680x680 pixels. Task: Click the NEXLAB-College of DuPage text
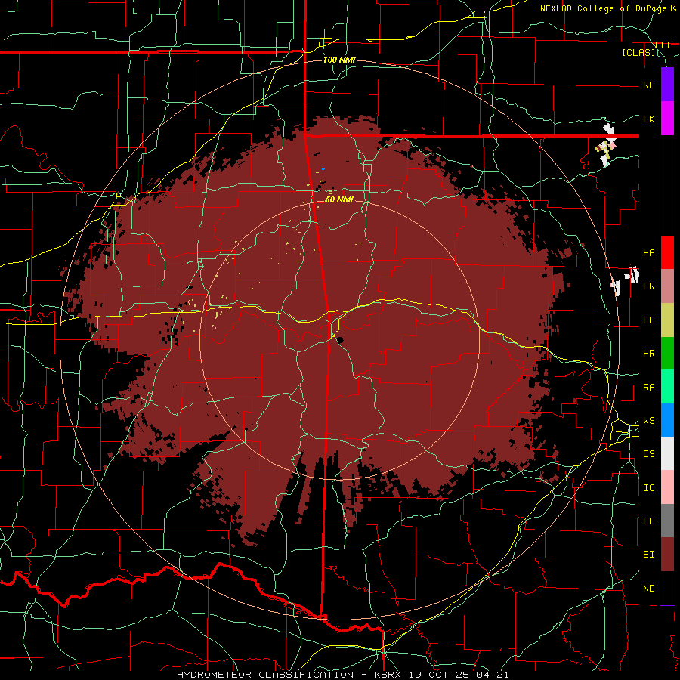coord(603,8)
